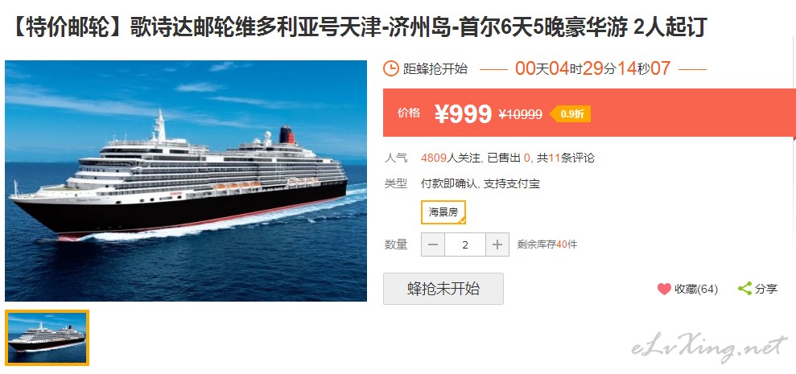
Task: Click the 剩余库存40件 stock label
Action: tap(547, 245)
